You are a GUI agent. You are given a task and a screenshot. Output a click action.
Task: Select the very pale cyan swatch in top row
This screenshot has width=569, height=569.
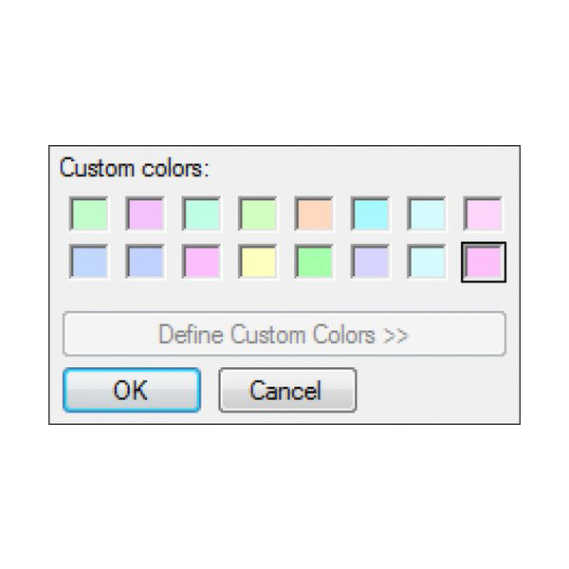[427, 214]
